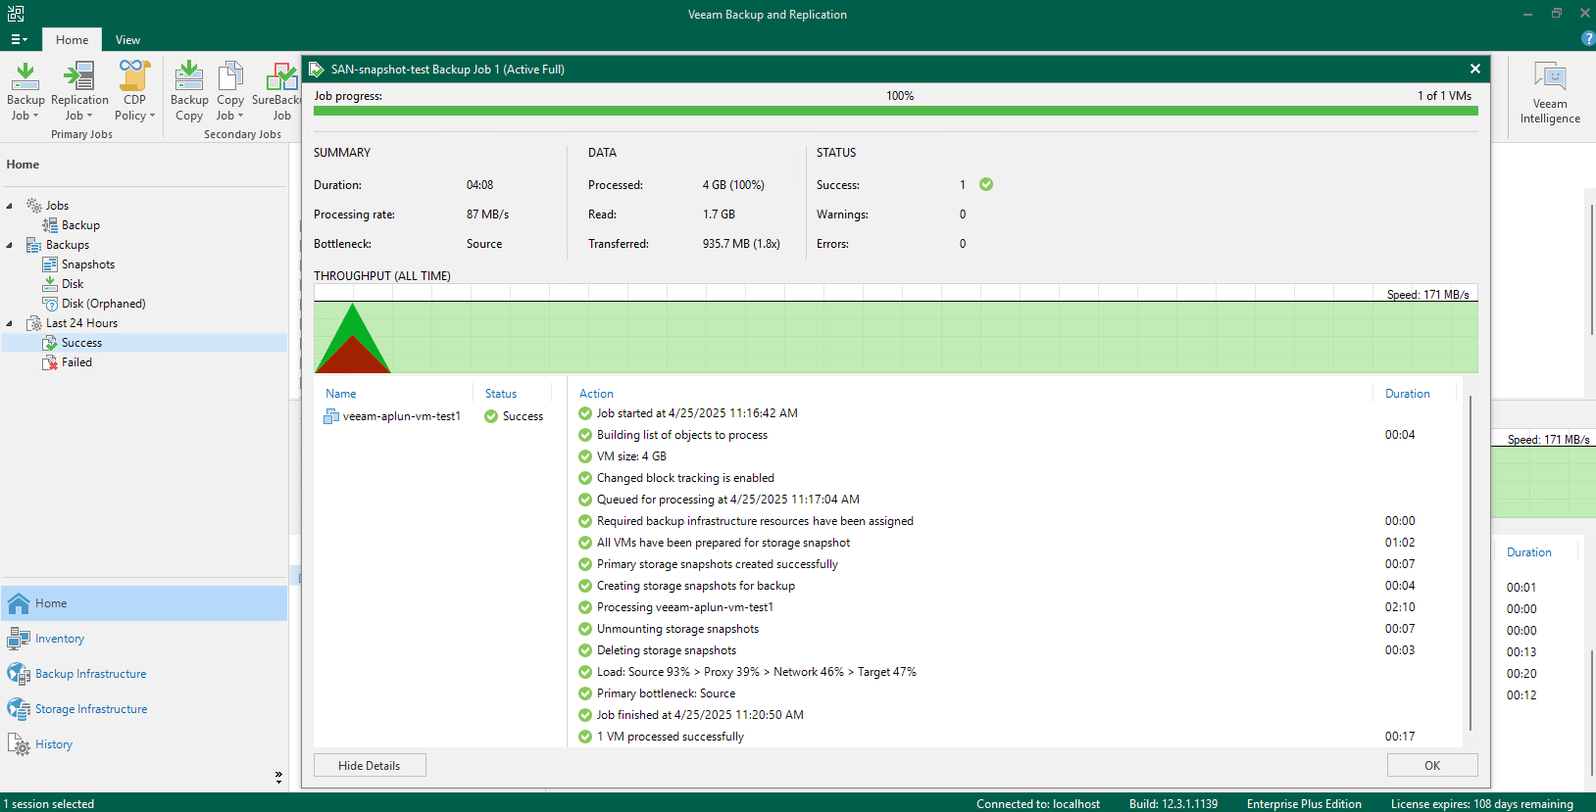Select 'Job started at 4/25/2025 11:16:42 AM' entry
The width and height of the screenshot is (1596, 812).
[x=697, y=413]
